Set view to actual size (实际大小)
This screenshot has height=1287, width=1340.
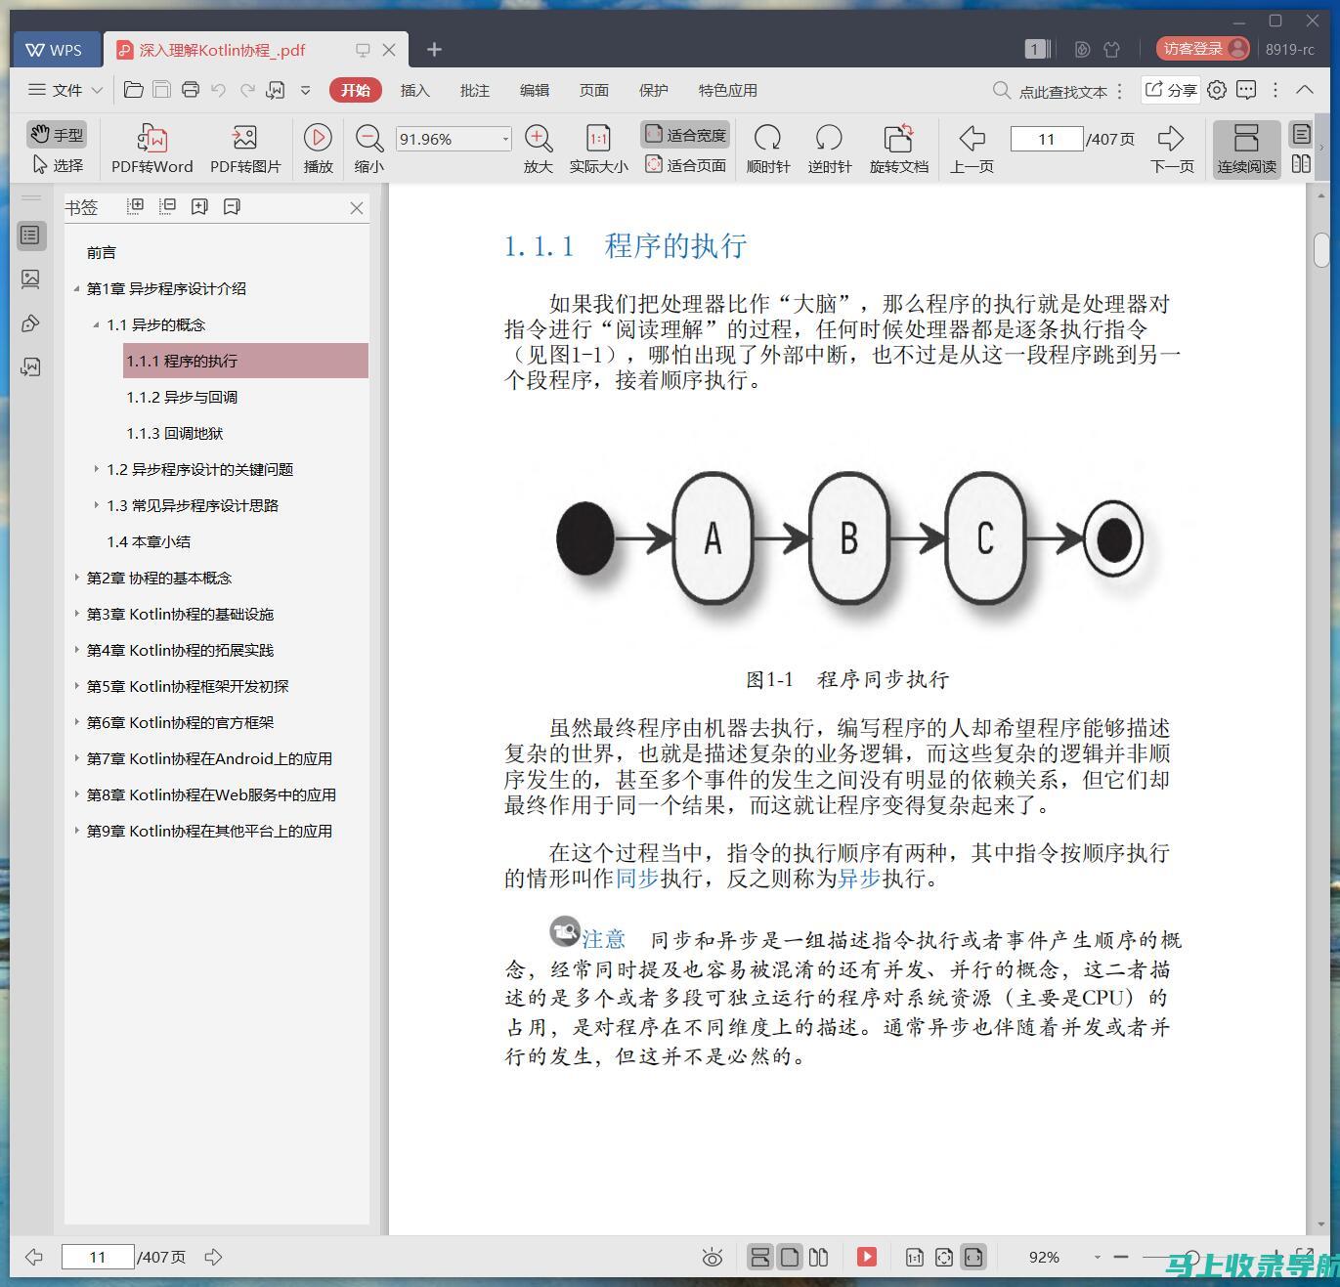598,149
